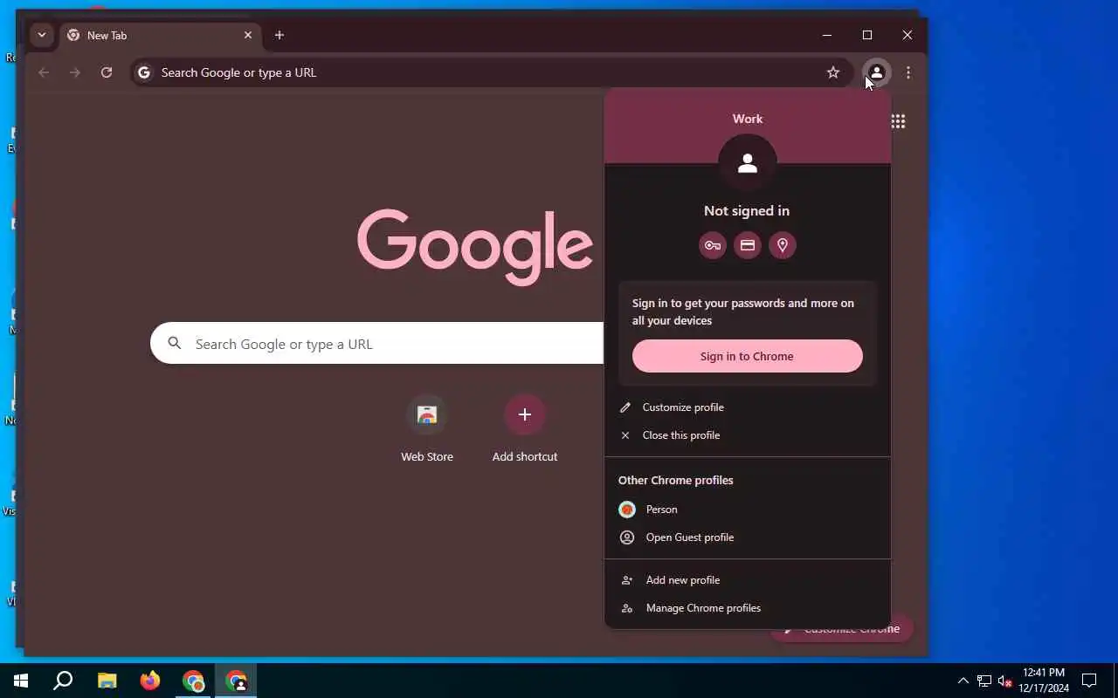Viewport: 1118px width, 698px height.
Task: Select Customize profile menu entry
Action: click(748, 407)
